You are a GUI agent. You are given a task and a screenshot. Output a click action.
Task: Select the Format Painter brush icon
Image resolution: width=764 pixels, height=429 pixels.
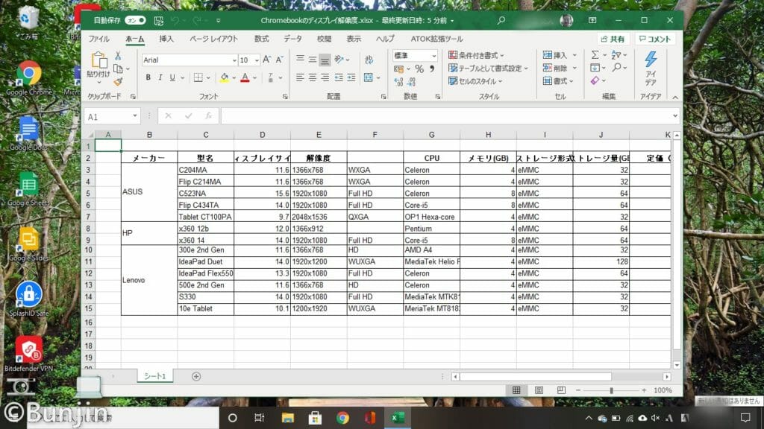click(118, 81)
